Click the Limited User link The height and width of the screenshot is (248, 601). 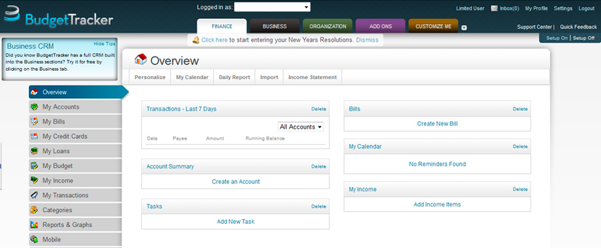coord(470,8)
